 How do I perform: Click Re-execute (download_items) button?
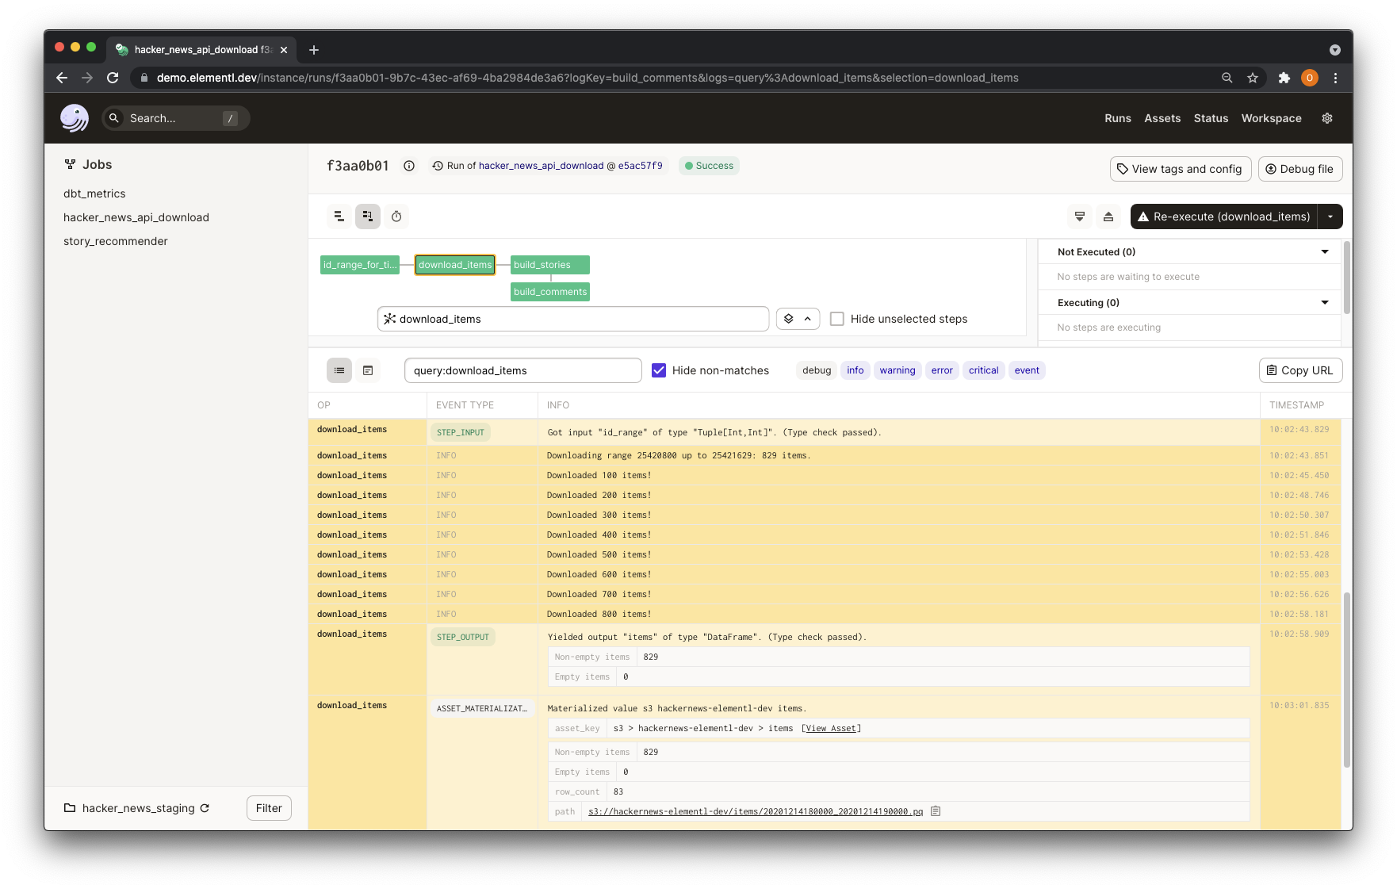(x=1224, y=217)
